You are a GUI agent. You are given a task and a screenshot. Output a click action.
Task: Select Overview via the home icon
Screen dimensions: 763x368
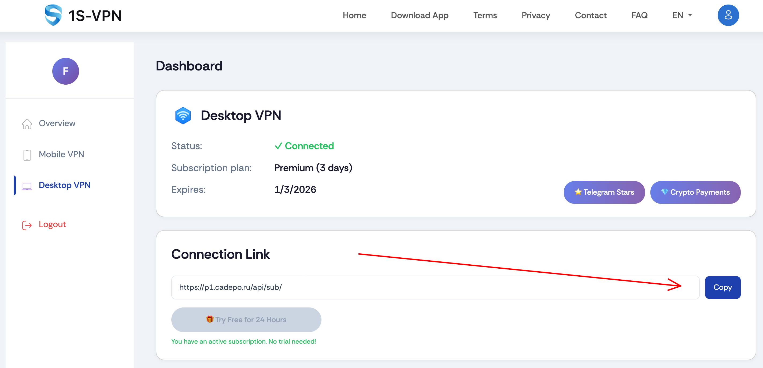[27, 124]
